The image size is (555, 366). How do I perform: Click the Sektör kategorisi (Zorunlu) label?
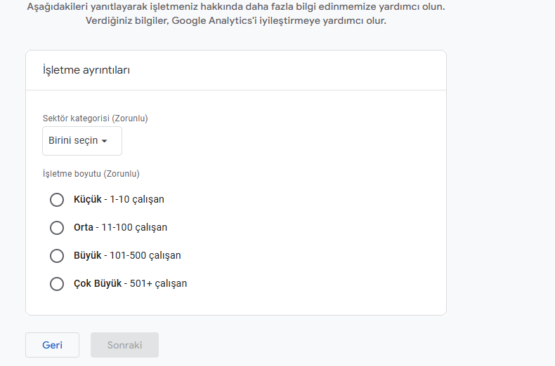click(x=96, y=118)
